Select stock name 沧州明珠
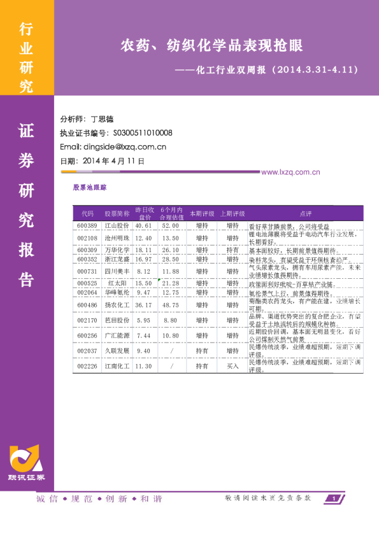The width and height of the screenshot is (379, 536). [x=117, y=238]
